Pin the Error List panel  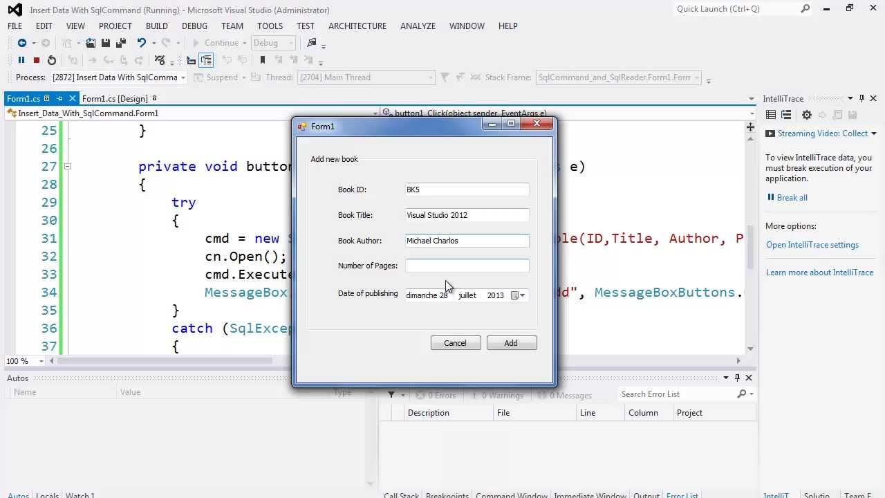(x=737, y=378)
